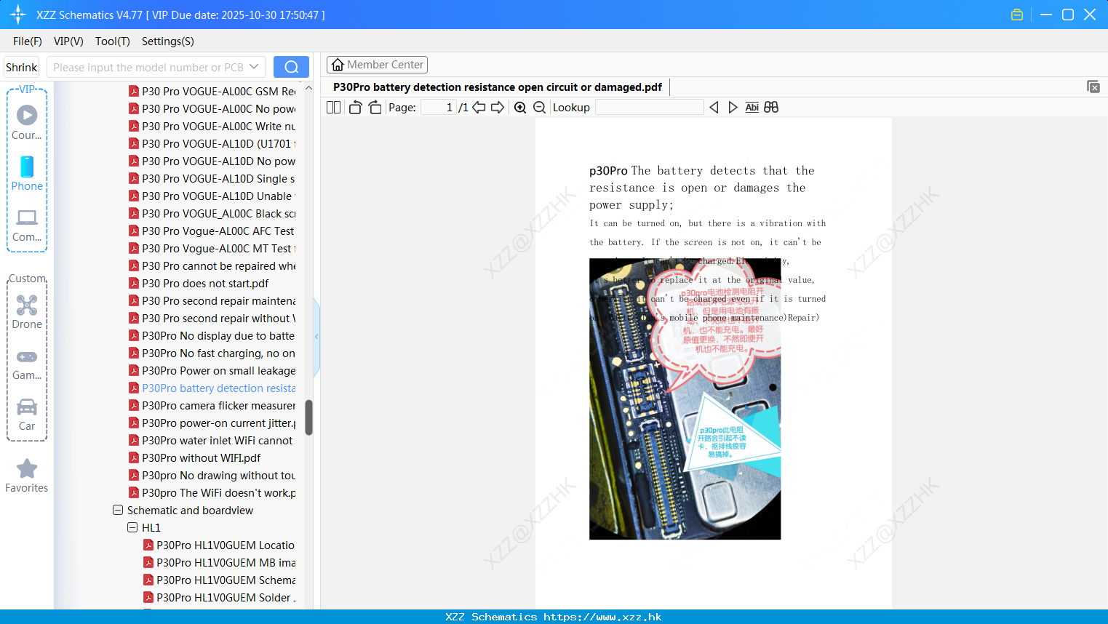Open P30 Pro second repair without file
This screenshot has height=624, width=1108.
tap(219, 319)
